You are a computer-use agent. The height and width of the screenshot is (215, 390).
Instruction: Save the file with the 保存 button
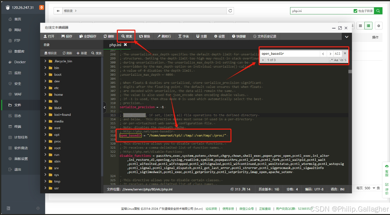(x=67, y=36)
